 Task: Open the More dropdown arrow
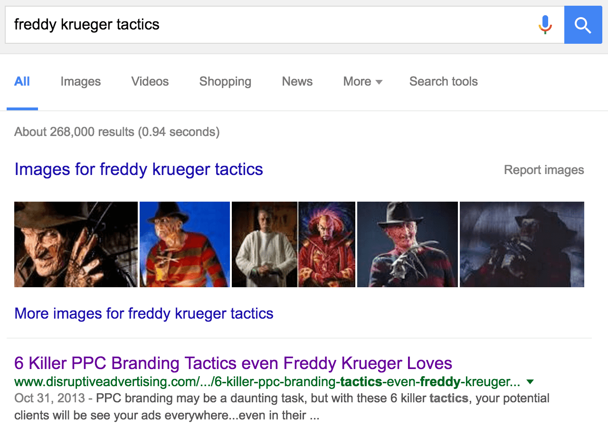point(379,82)
